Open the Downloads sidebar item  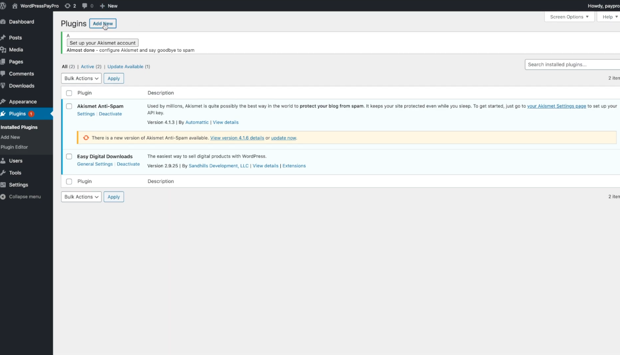click(21, 86)
